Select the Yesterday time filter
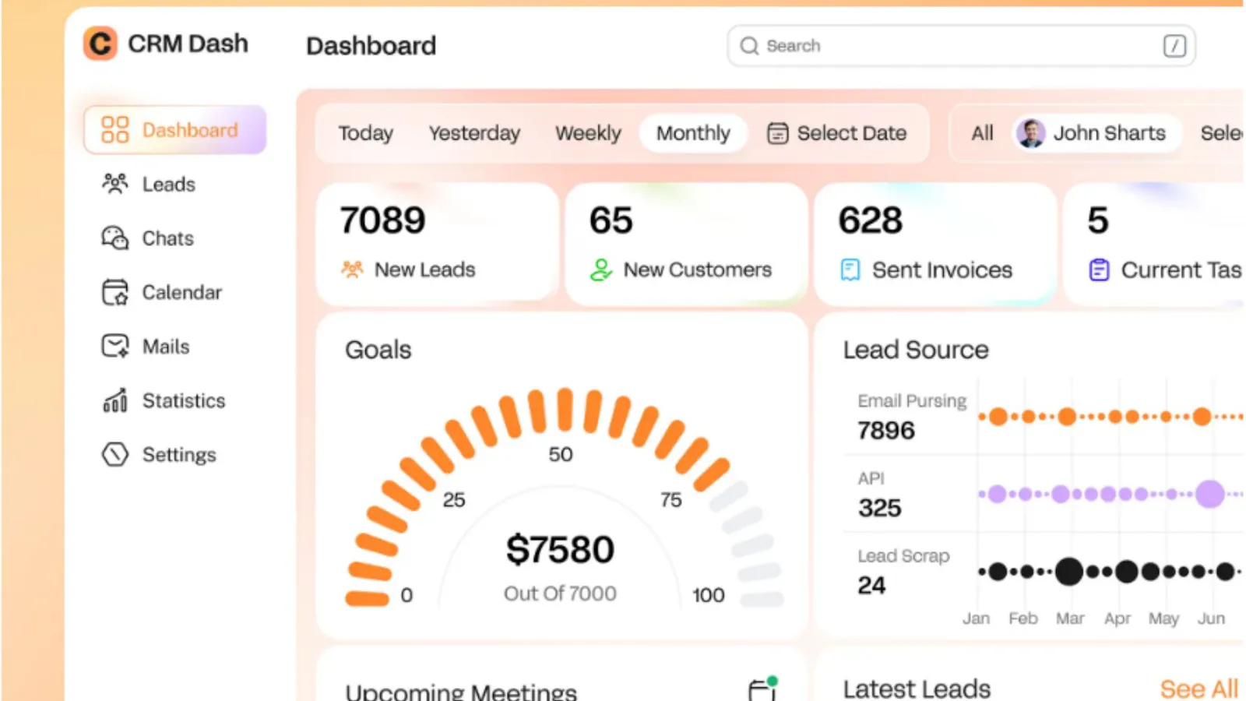 pos(474,133)
